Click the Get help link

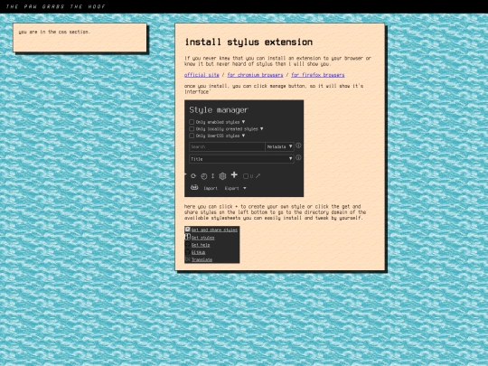click(201, 245)
